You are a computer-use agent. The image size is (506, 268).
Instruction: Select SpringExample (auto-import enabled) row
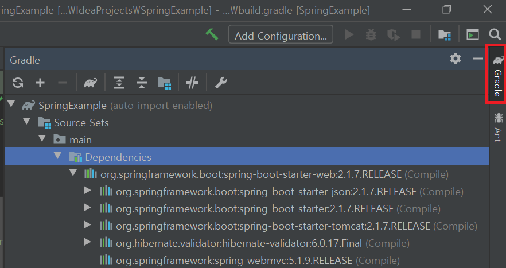247,105
